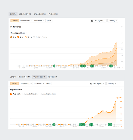133x140 pixels.
Task: Open Locations dropdown in lower panel
Action: [x=39, y=84]
